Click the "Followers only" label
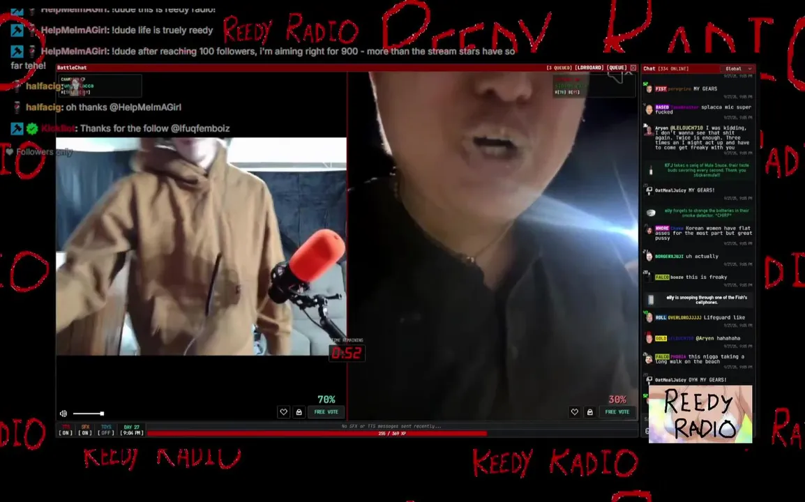The width and height of the screenshot is (805, 502). [x=44, y=152]
